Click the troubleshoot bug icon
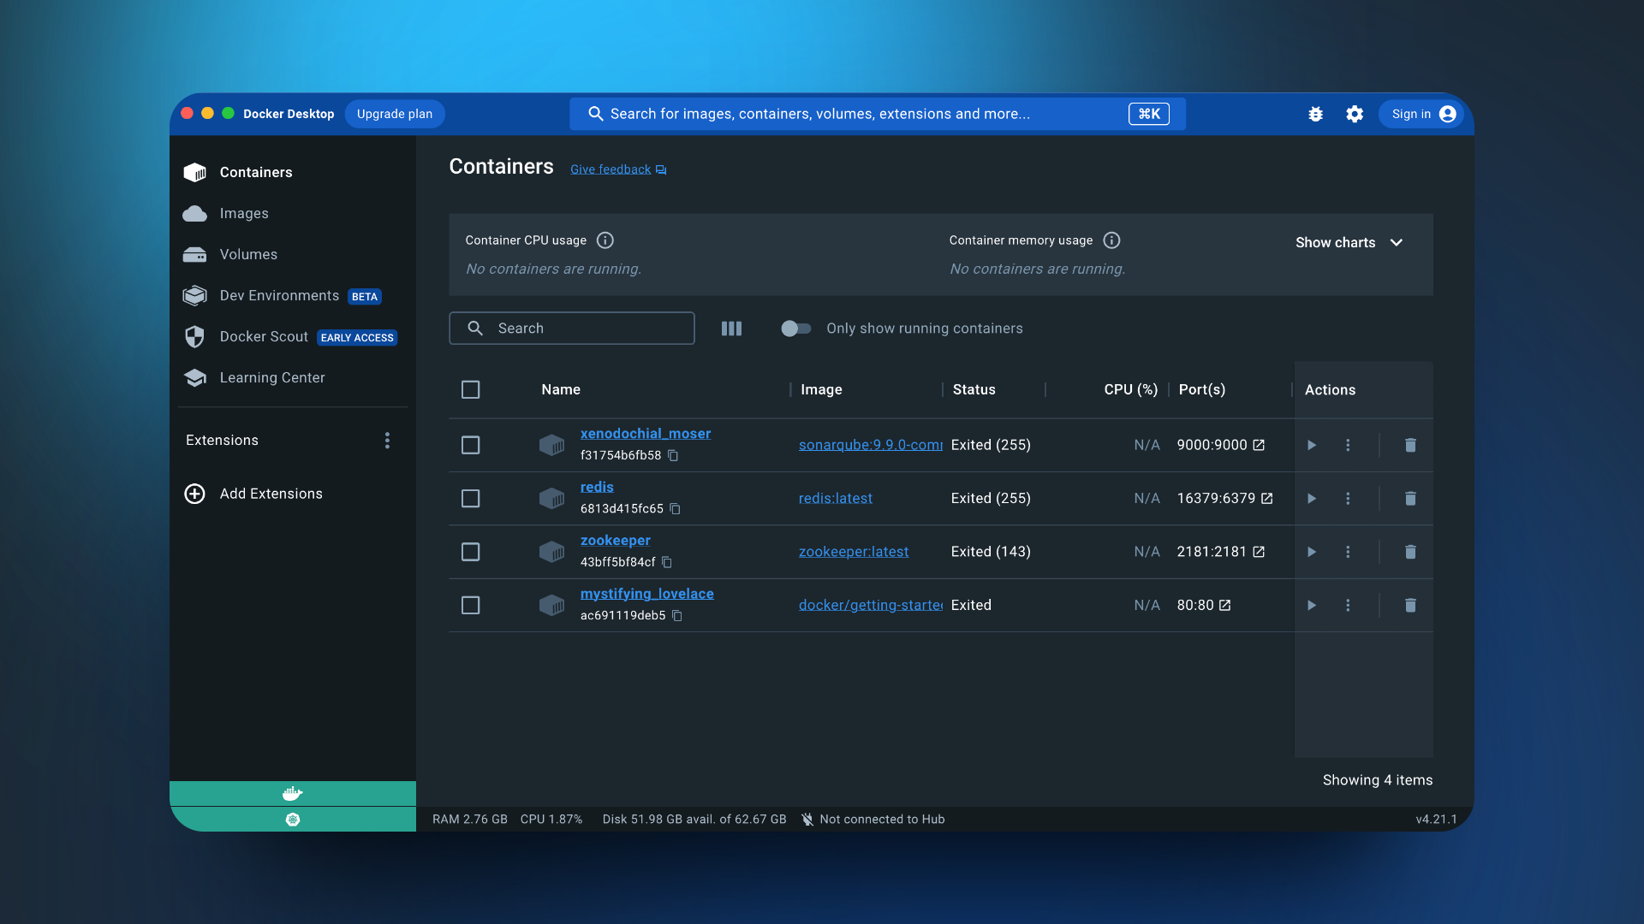The height and width of the screenshot is (924, 1644). pos(1316,114)
